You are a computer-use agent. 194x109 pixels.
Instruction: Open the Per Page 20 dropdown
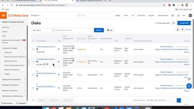click(157, 101)
